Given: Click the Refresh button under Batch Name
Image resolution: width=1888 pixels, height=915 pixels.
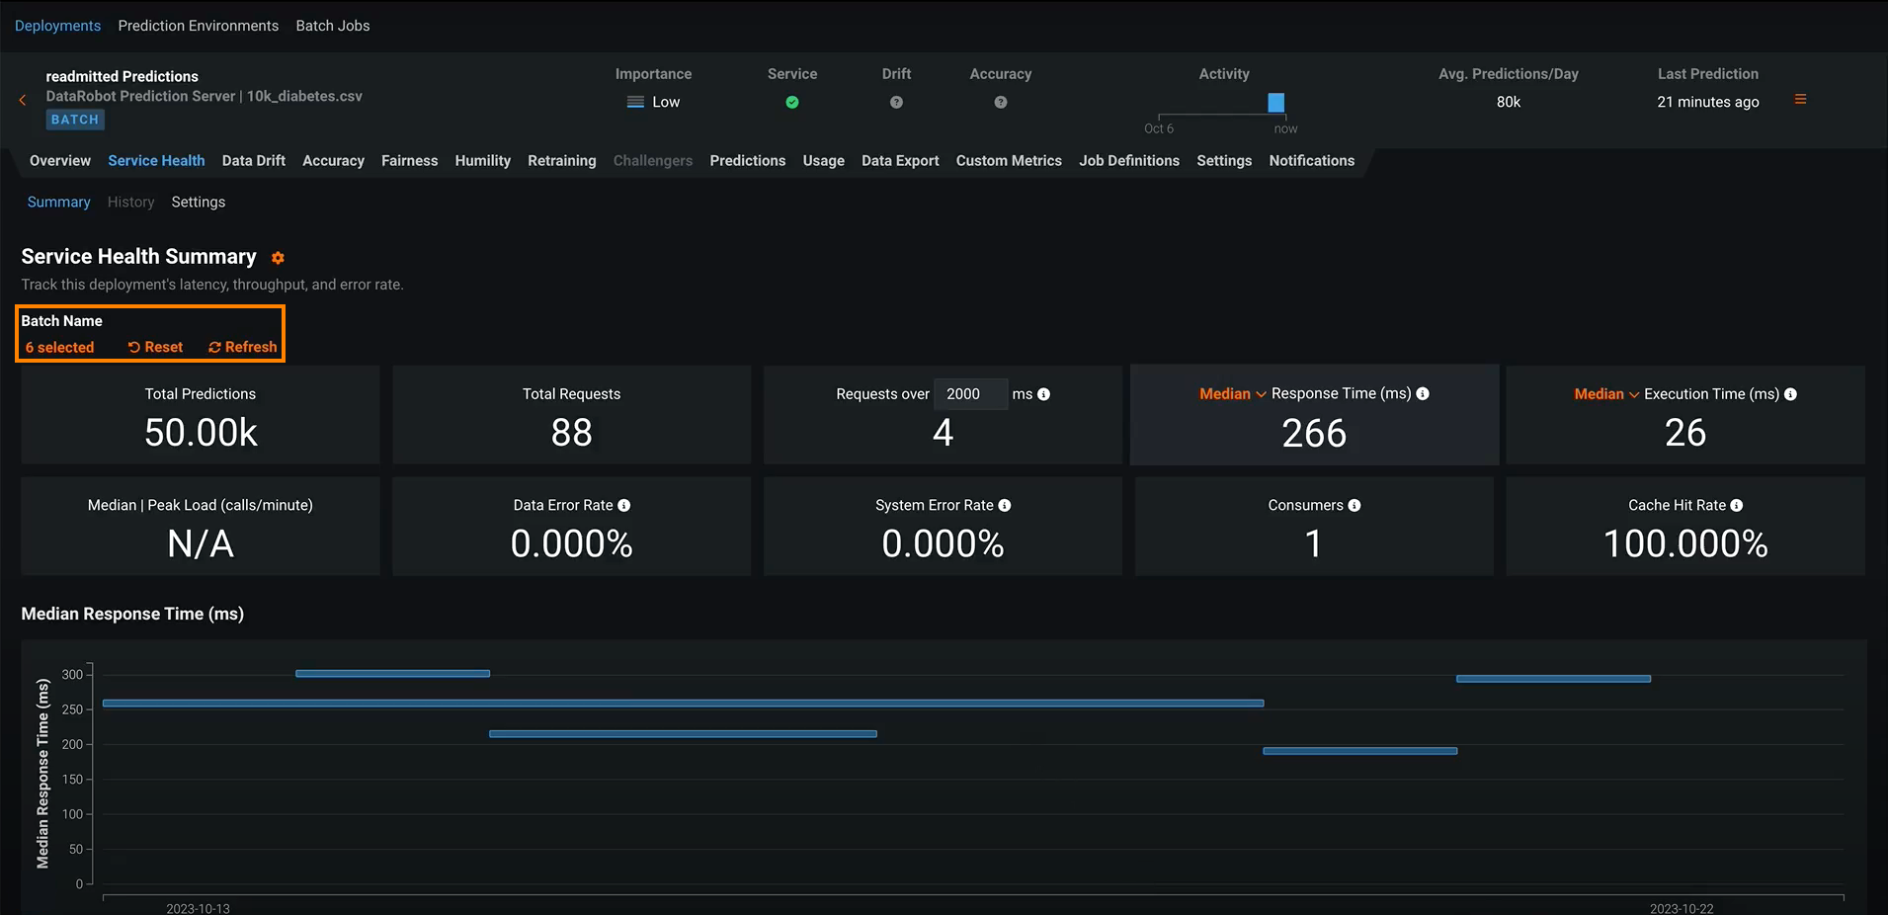Looking at the screenshot, I should point(243,348).
